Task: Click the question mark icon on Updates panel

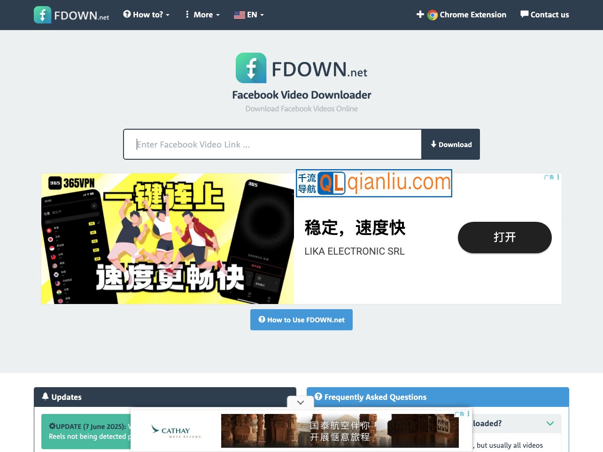Action: tap(318, 397)
